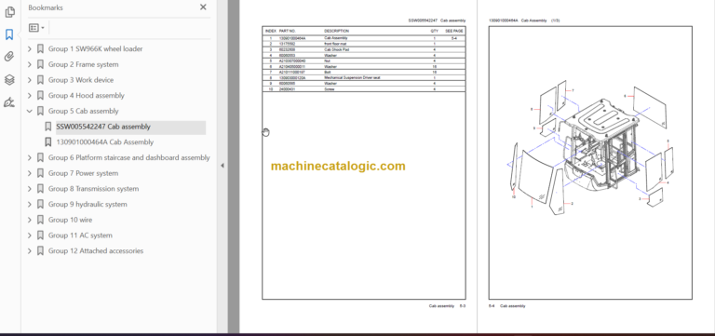Image resolution: width=715 pixels, height=336 pixels.
Task: Select 130901000464A Cab Assembly bookmark
Action: pos(105,142)
